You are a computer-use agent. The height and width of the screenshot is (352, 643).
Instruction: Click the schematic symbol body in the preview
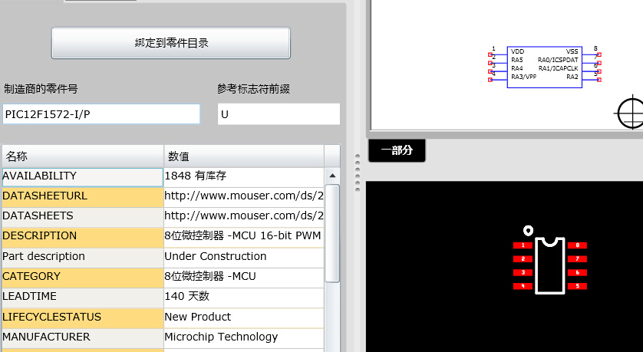click(x=545, y=67)
